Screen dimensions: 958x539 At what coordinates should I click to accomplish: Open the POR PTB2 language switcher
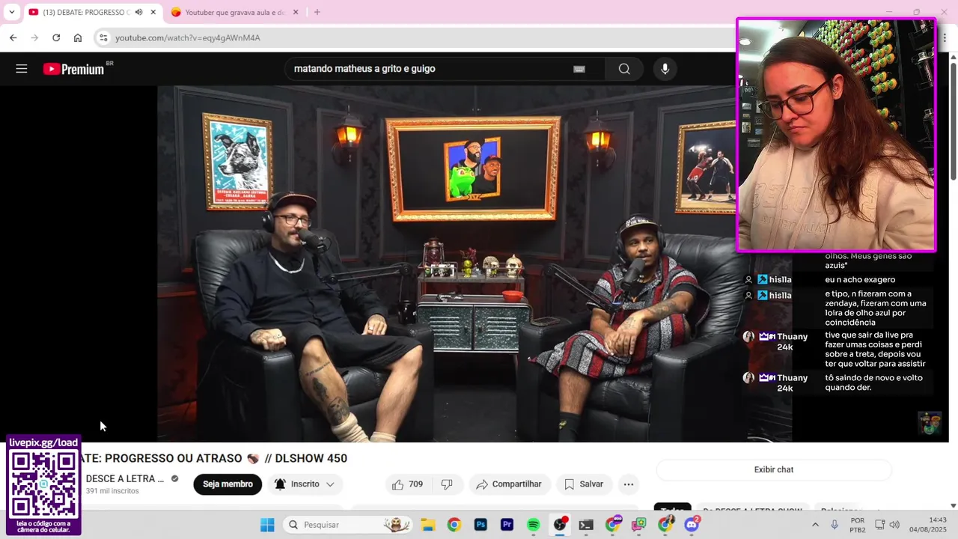tap(858, 525)
